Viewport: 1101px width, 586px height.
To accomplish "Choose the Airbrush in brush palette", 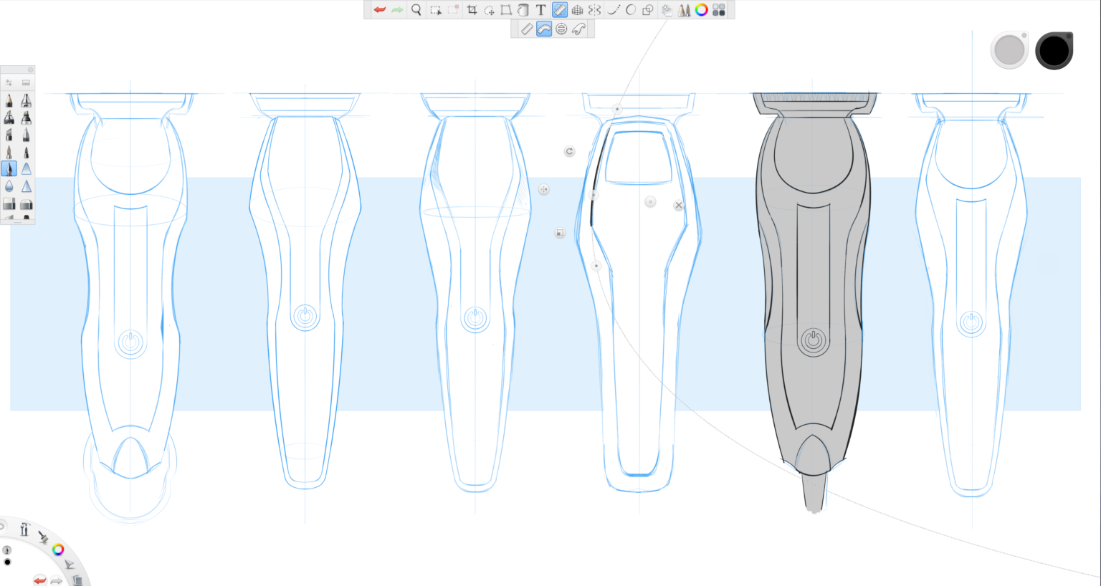I will [26, 100].
